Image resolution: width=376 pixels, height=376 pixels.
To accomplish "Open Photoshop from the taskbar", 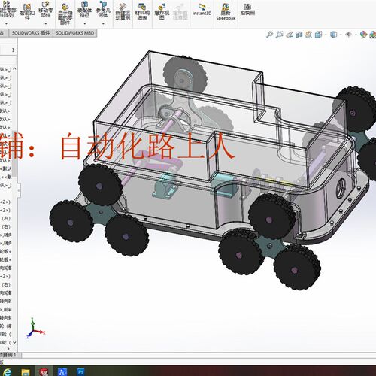I will [80, 371].
